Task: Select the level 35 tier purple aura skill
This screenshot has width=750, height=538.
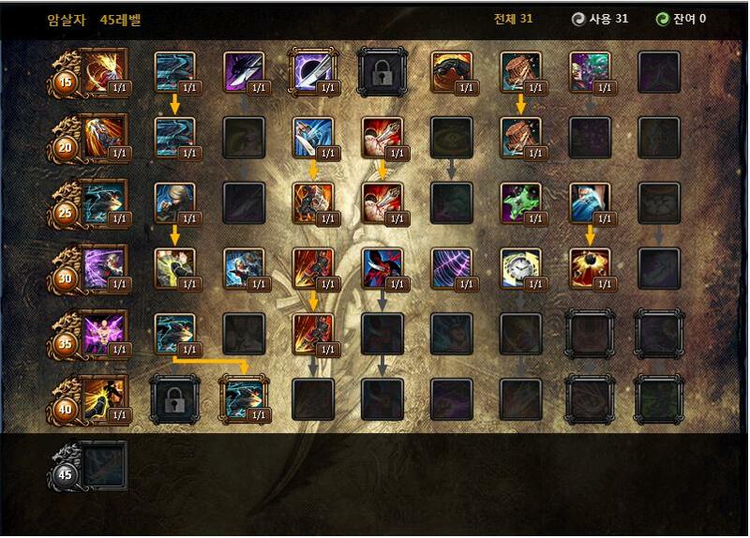Action: tap(105, 335)
